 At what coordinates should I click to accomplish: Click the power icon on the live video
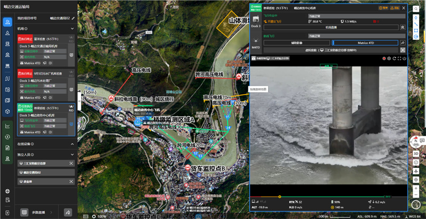[404, 59]
